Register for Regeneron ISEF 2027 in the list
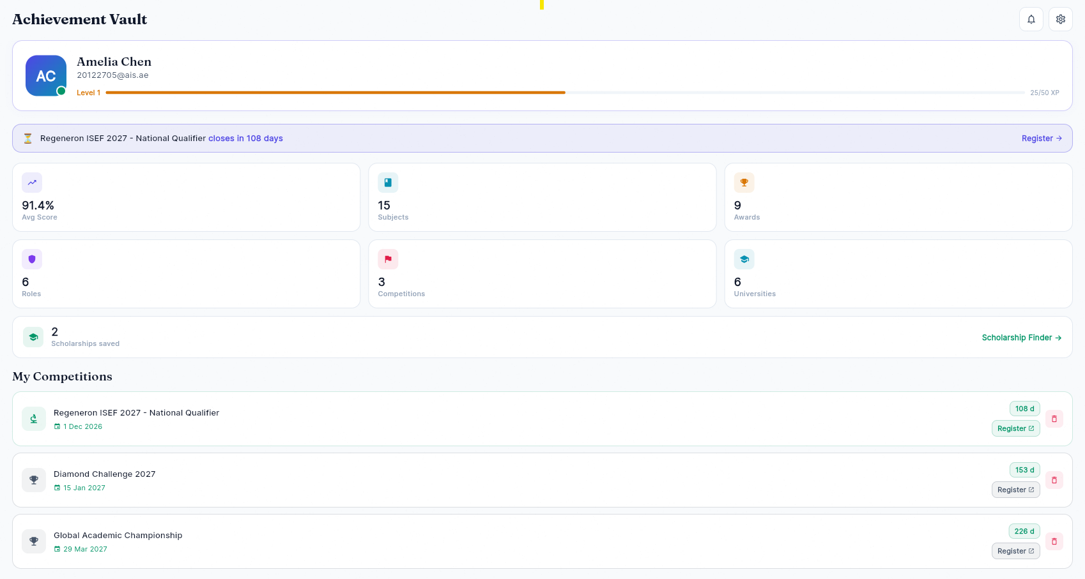This screenshot has width=1085, height=579. [x=1016, y=428]
